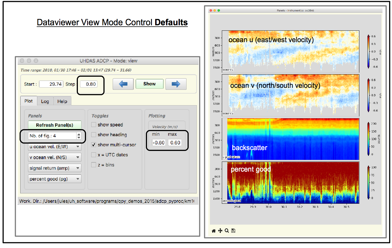Click the velocity min field -0.60
The image size is (392, 248).
tap(159, 143)
